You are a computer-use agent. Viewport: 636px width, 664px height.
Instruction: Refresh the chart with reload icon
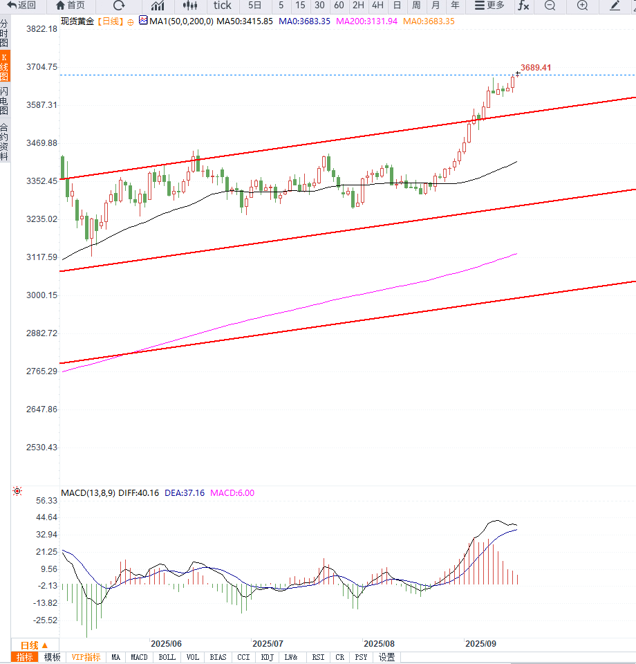(x=120, y=6)
